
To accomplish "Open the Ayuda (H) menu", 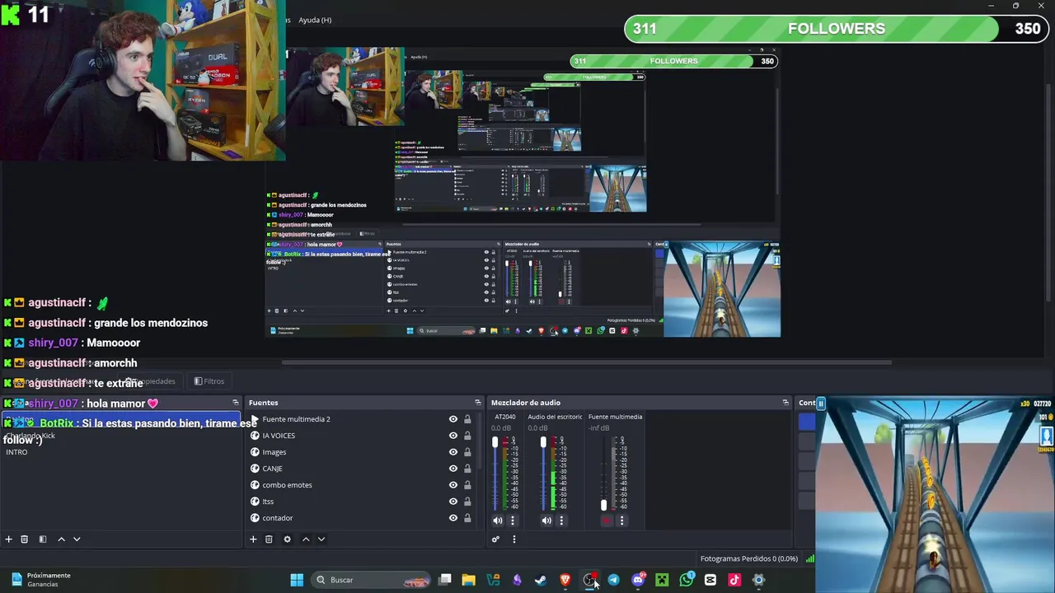I will (x=315, y=20).
